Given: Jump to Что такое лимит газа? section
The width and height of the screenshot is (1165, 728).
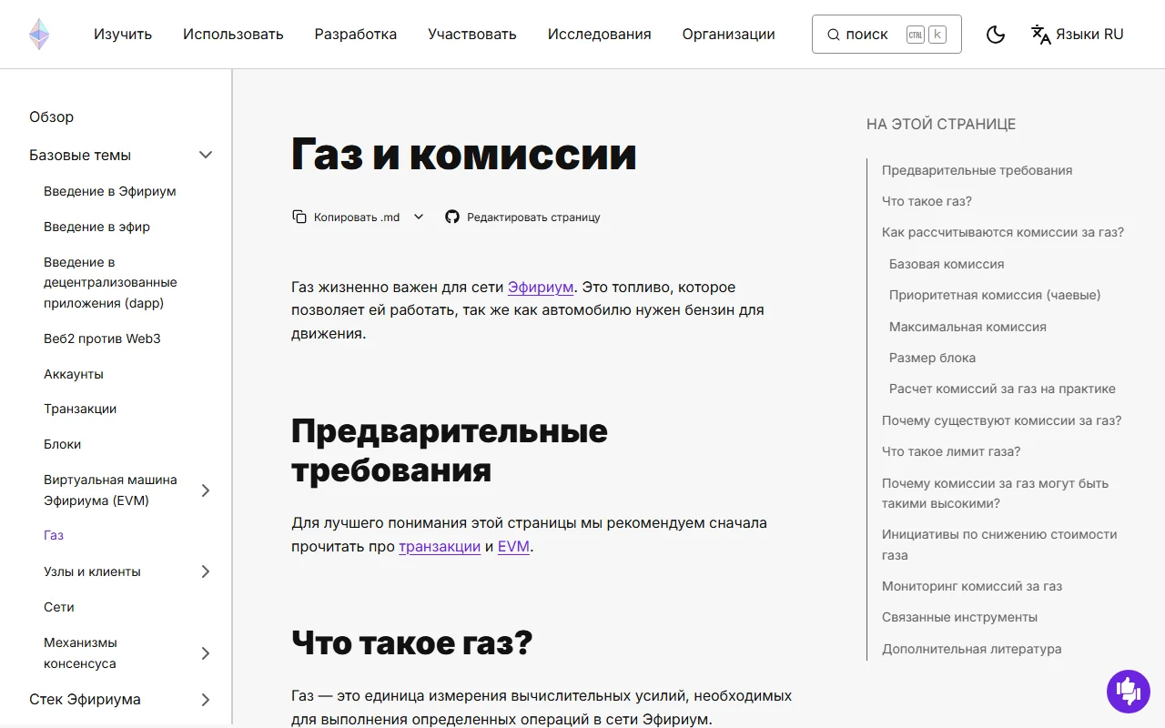Looking at the screenshot, I should [x=951, y=451].
